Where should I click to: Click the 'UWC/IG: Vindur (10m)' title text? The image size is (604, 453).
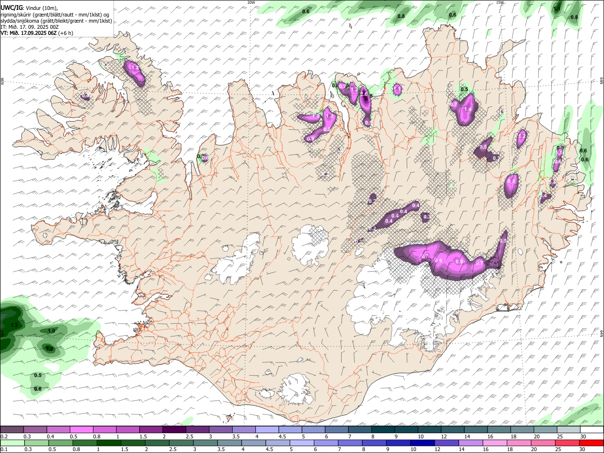point(29,8)
